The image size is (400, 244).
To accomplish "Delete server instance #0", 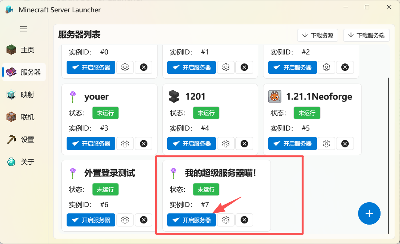I will tap(144, 68).
